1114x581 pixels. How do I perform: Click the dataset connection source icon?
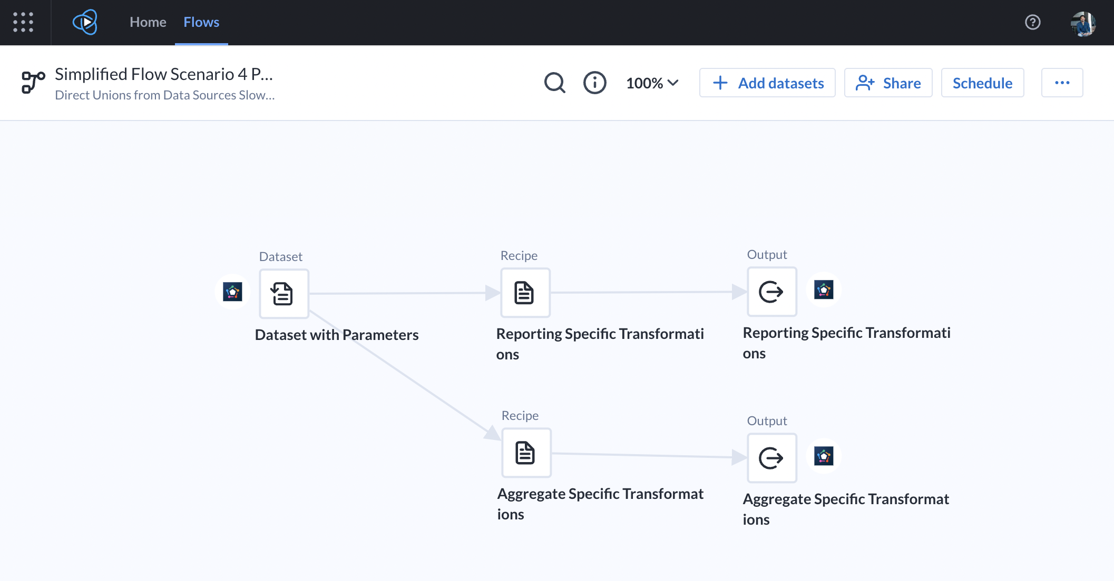[232, 291]
